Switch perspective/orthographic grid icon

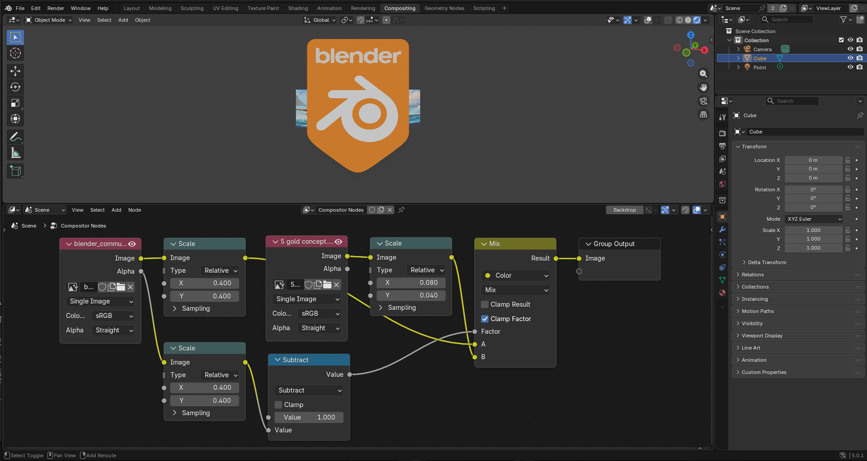703,114
